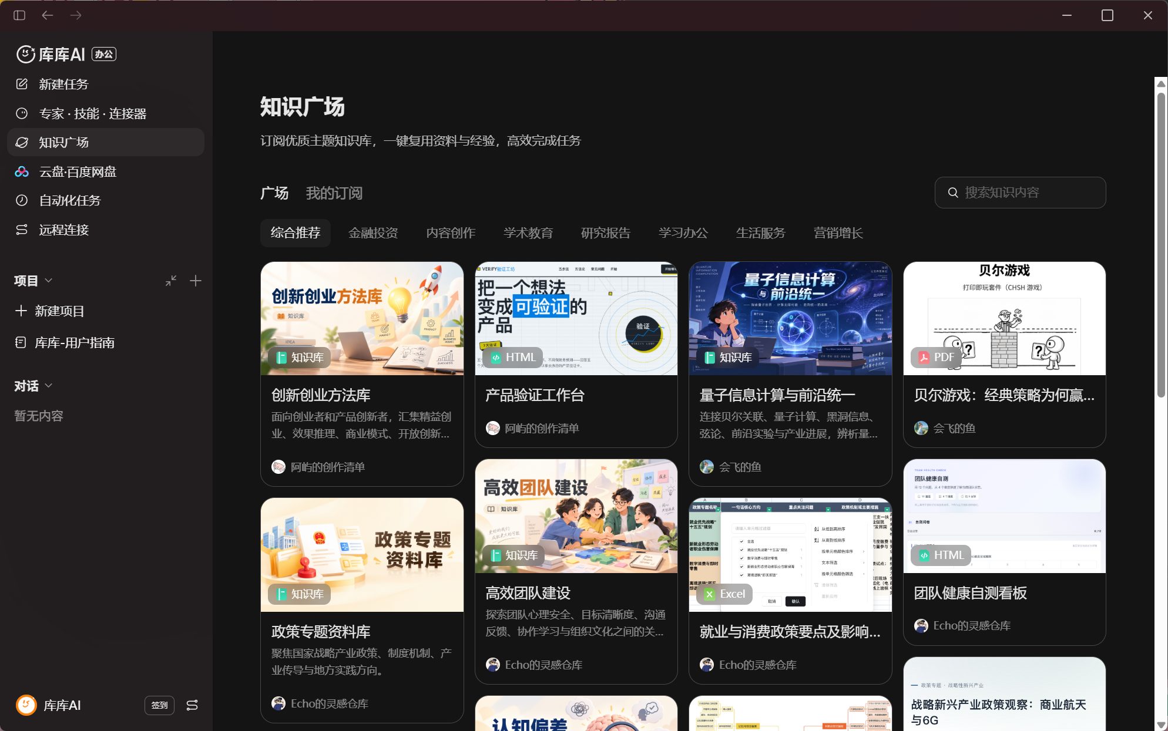Screen dimensions: 1168x731
Task: Click the vertical scrollbar thumb
Action: pos(1161,245)
